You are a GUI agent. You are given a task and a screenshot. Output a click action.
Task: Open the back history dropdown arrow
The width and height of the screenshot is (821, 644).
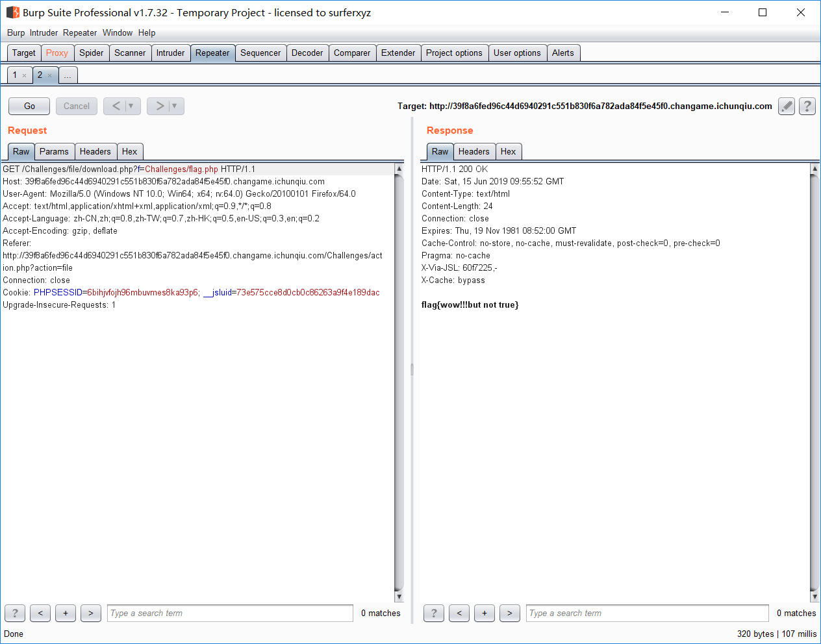coord(132,106)
